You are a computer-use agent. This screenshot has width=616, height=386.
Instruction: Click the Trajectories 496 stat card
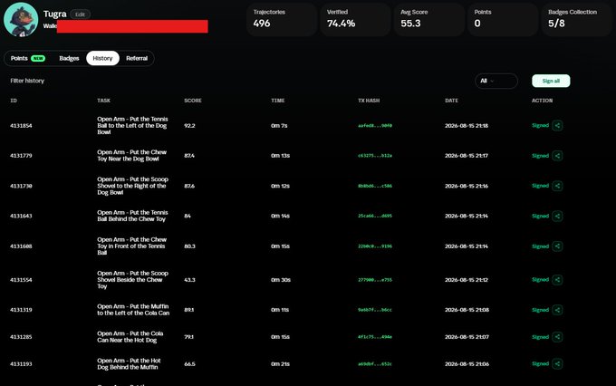[282, 20]
